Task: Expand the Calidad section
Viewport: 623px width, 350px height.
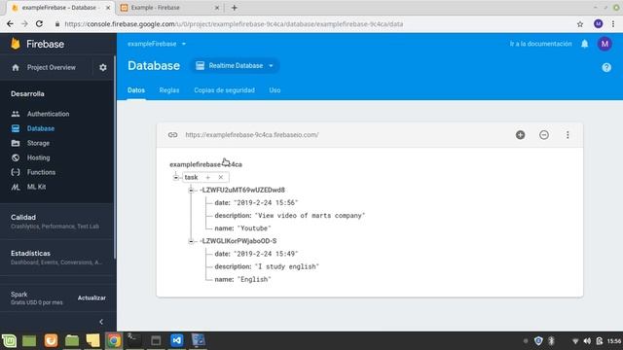Action: (55, 222)
